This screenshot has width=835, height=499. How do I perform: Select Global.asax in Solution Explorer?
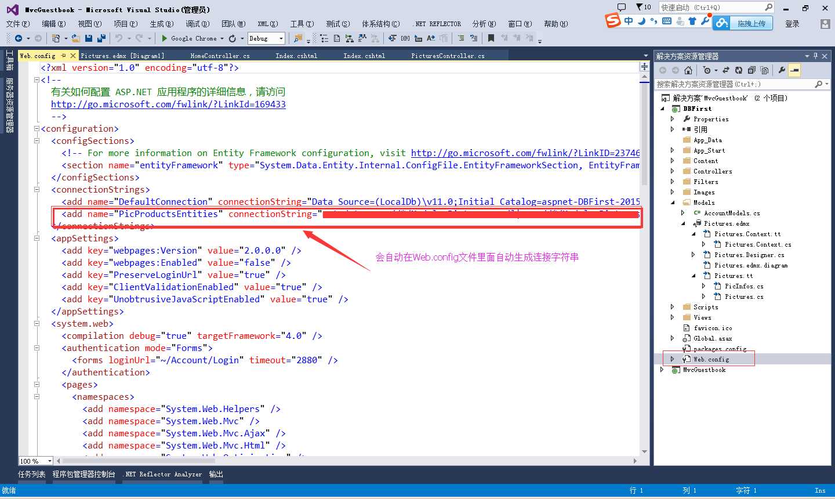tap(713, 338)
